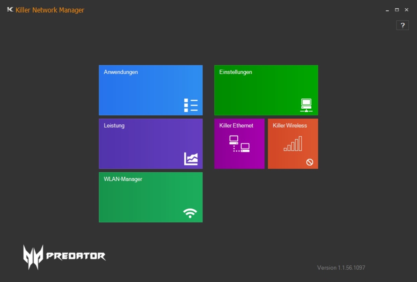
Task: Click the disabled symbol on Killer Wireless
Action: 310,162
